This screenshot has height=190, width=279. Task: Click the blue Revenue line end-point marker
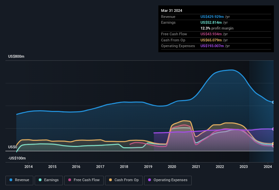pyautogui.click(x=273, y=102)
